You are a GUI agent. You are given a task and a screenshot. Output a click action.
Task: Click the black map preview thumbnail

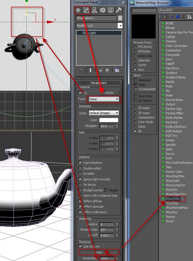pos(144,27)
